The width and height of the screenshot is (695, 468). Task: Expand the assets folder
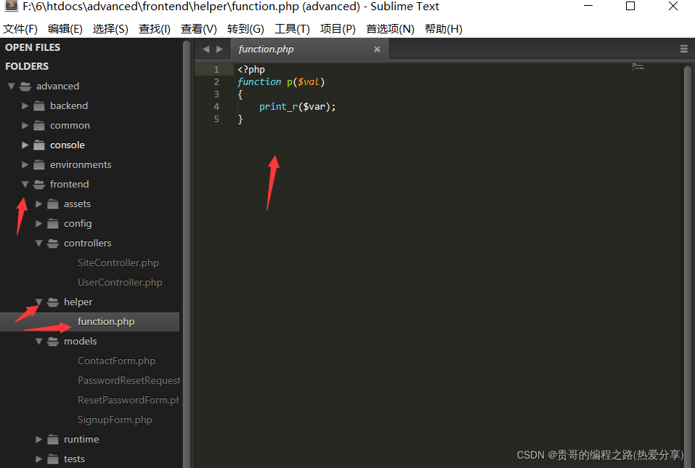[38, 203]
